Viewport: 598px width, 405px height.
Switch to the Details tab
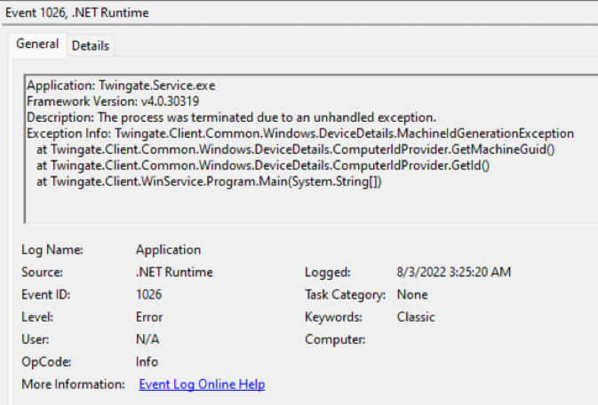point(91,46)
